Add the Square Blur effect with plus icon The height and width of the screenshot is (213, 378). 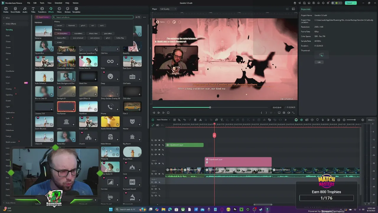coord(51,49)
